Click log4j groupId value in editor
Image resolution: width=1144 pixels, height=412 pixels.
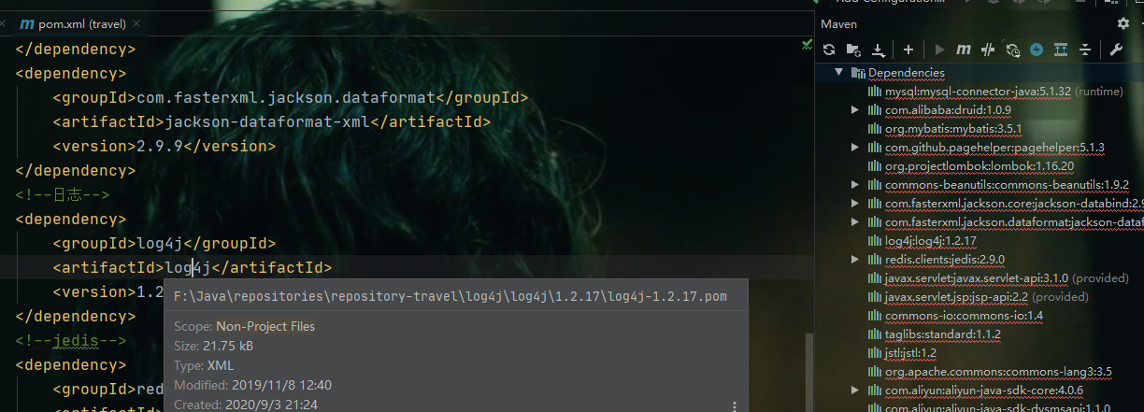(160, 243)
